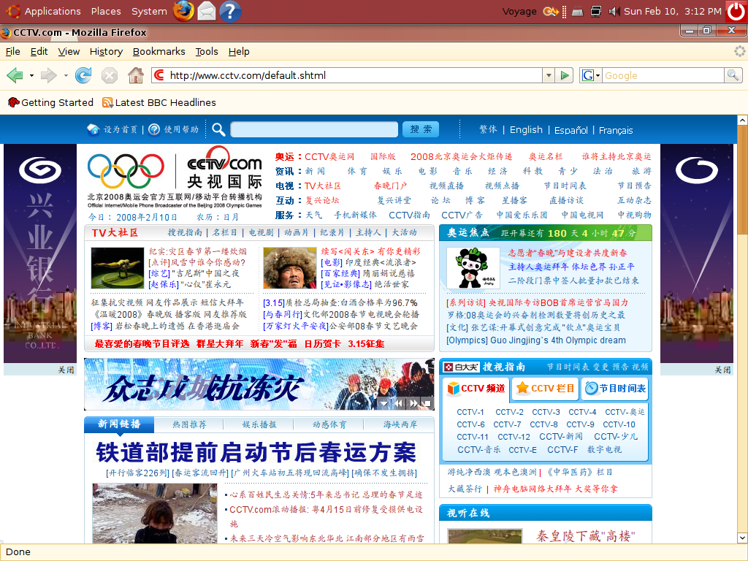Click the set homepage icon on CCTV bar
Image resolution: width=748 pixels, height=561 pixels.
93,129
